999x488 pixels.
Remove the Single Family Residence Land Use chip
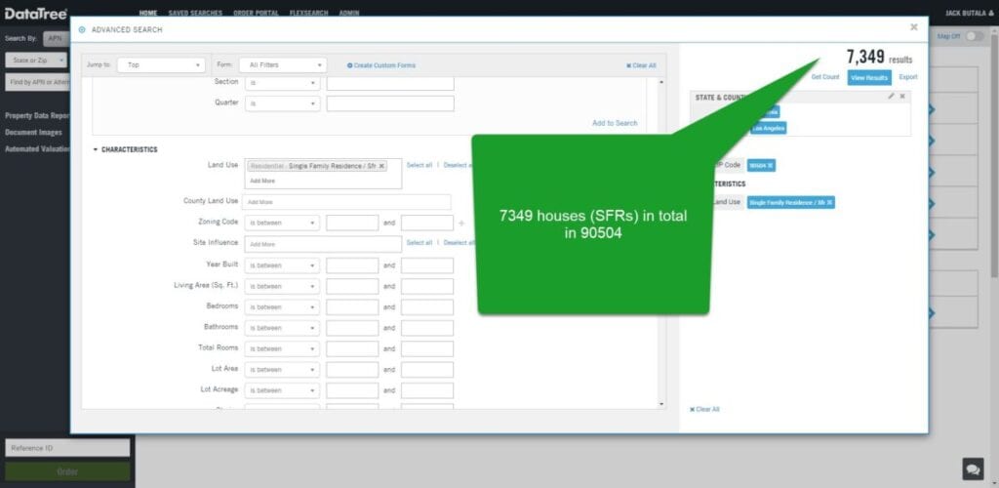click(x=381, y=166)
